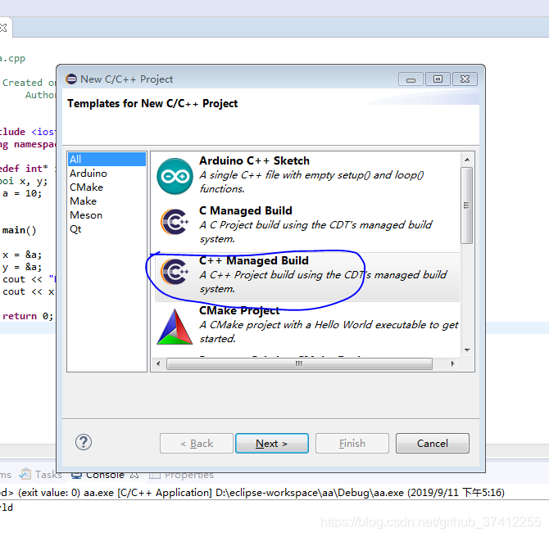Viewport: 549px width, 537px height.
Task: Click the 'CMake Project' title text
Action: click(x=239, y=310)
